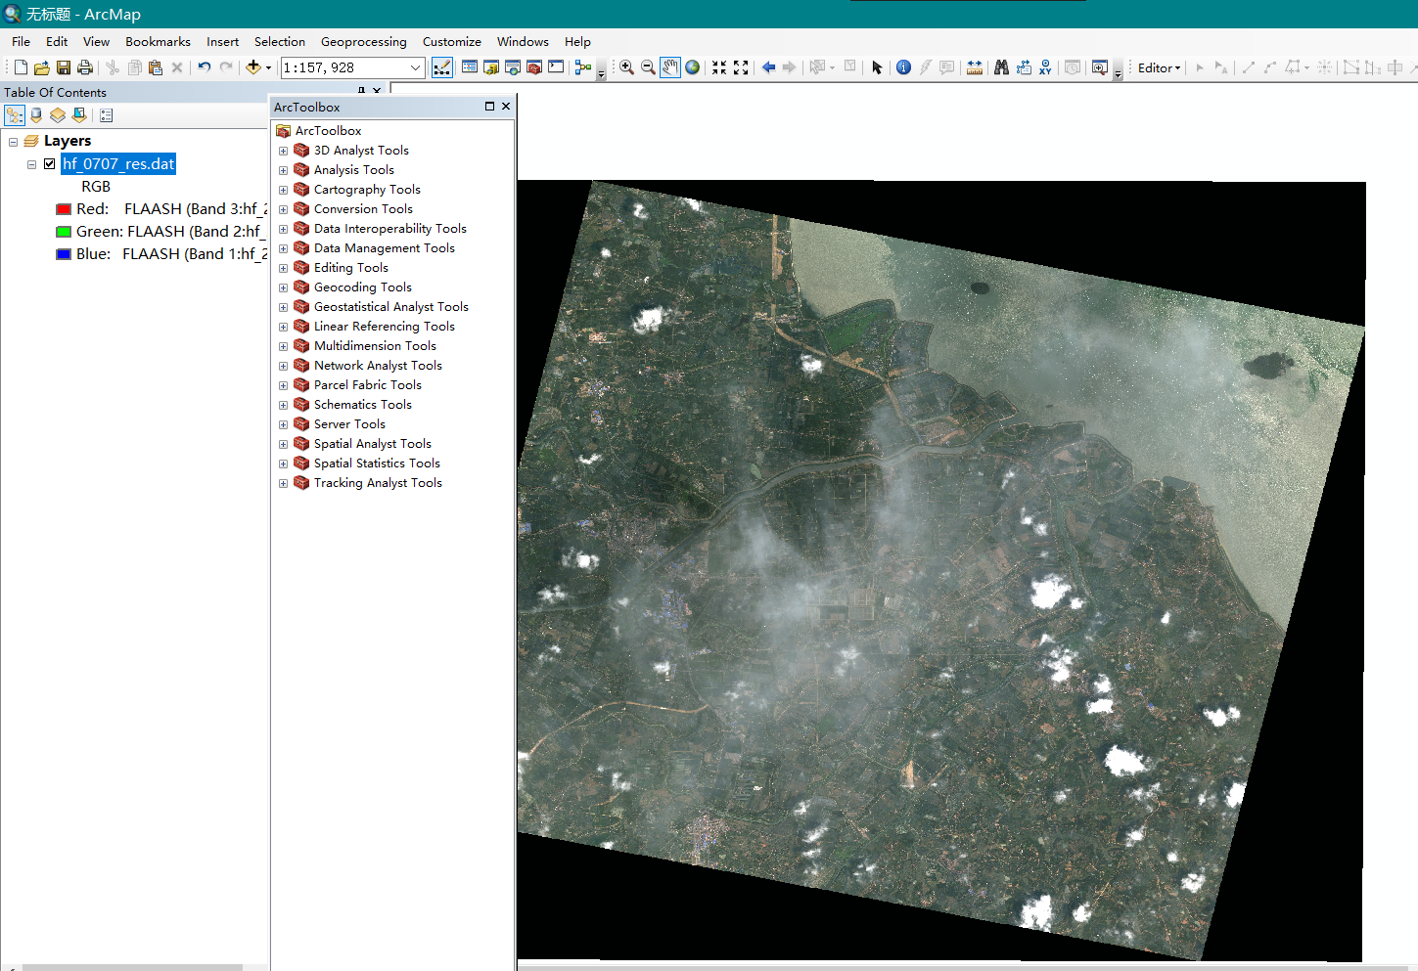Click the Pan hand tool to deactivate it
1418x971 pixels.
pyautogui.click(x=669, y=67)
